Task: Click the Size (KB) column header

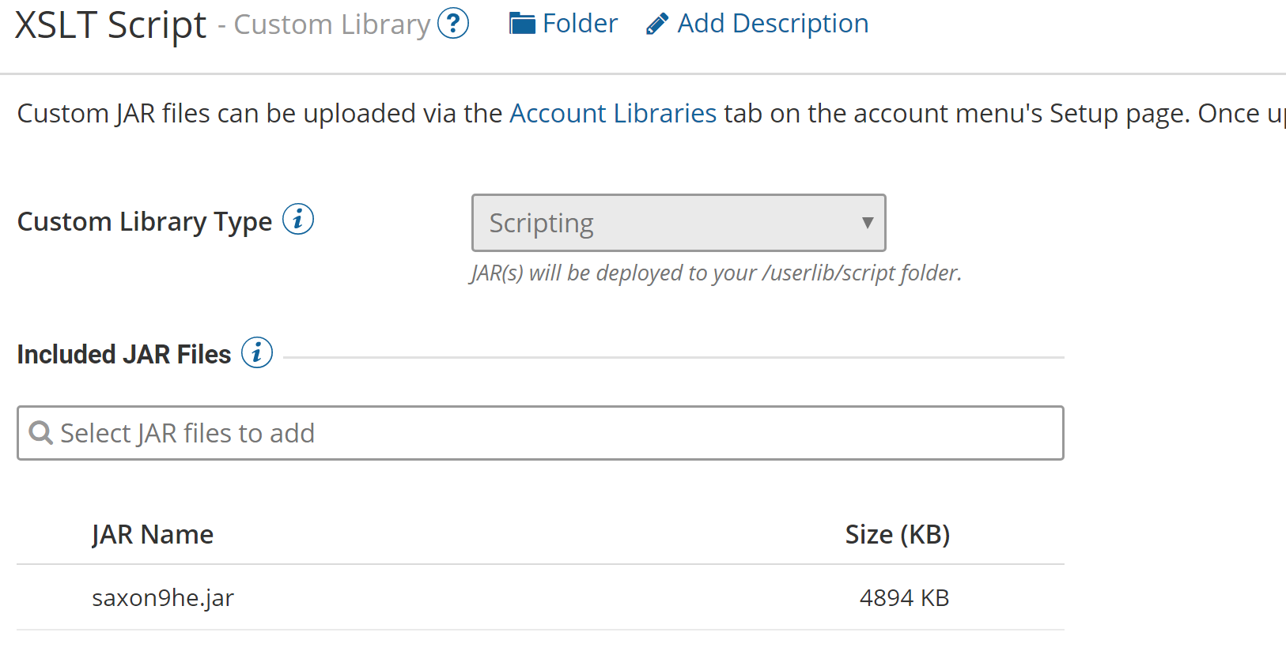Action: 897,535
